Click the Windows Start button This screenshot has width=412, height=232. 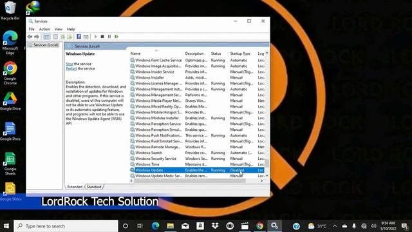6,226
